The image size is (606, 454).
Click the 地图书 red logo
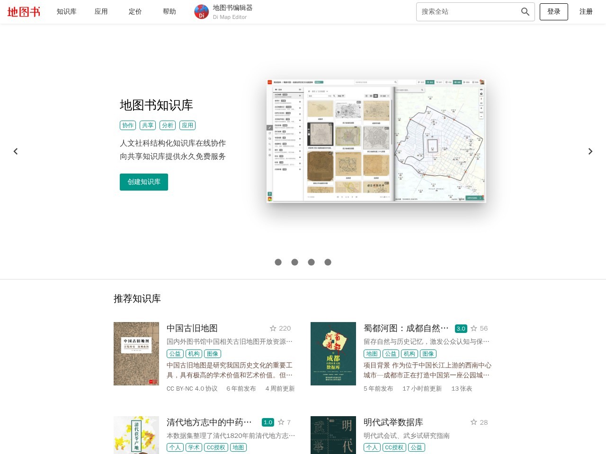[x=24, y=12]
